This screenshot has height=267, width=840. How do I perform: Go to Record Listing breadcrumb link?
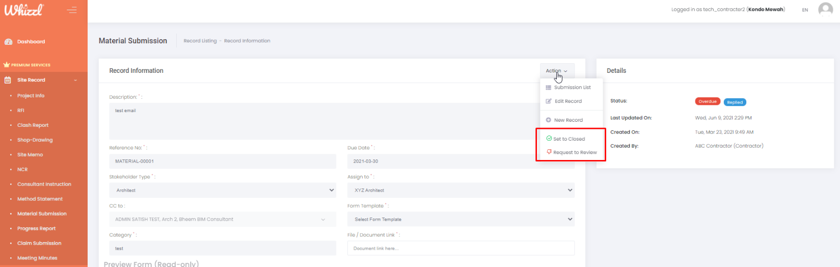click(x=200, y=41)
